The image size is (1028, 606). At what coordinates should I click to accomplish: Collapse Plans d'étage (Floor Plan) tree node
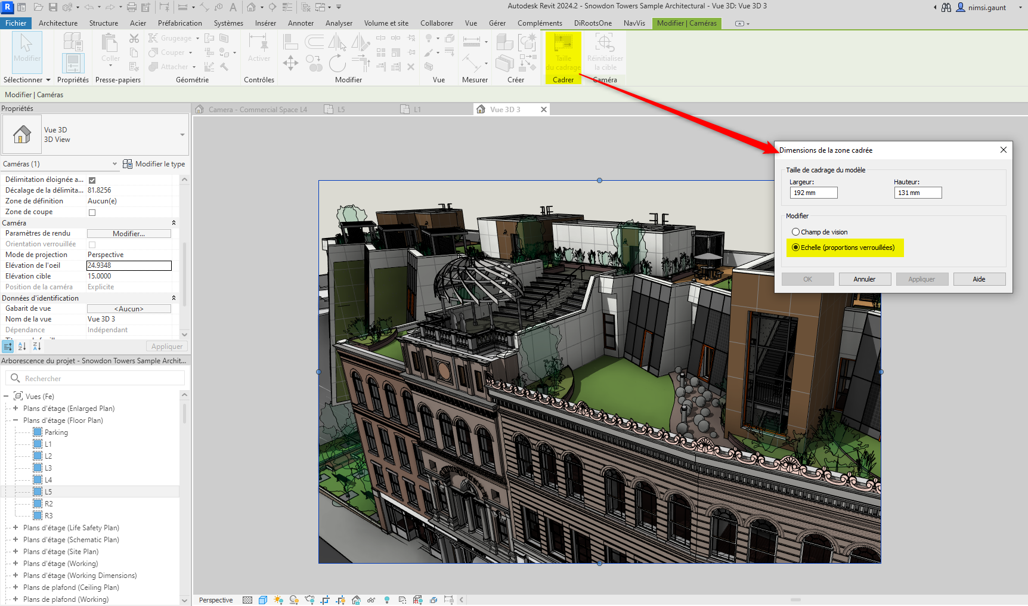16,421
